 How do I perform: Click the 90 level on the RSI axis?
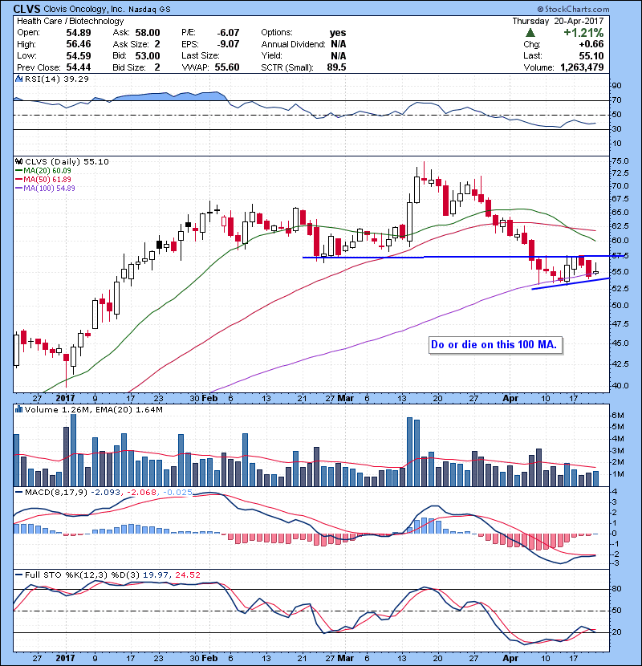[x=616, y=85]
